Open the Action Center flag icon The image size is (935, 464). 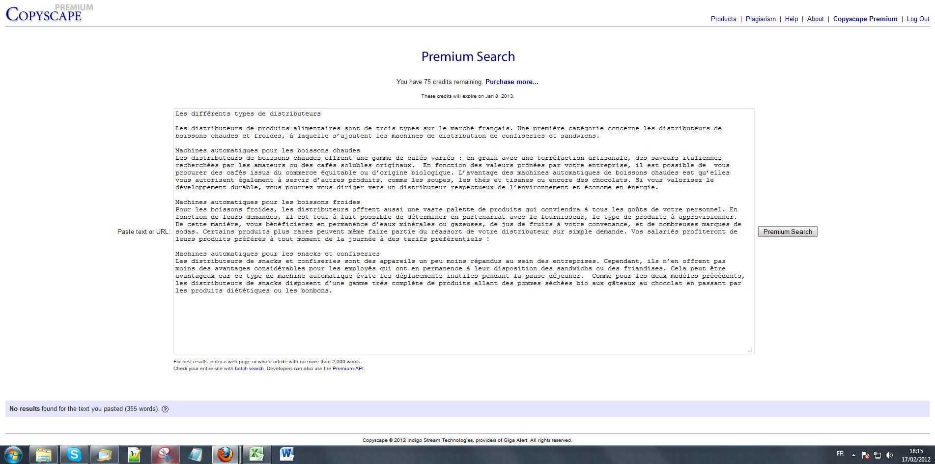(x=866, y=455)
